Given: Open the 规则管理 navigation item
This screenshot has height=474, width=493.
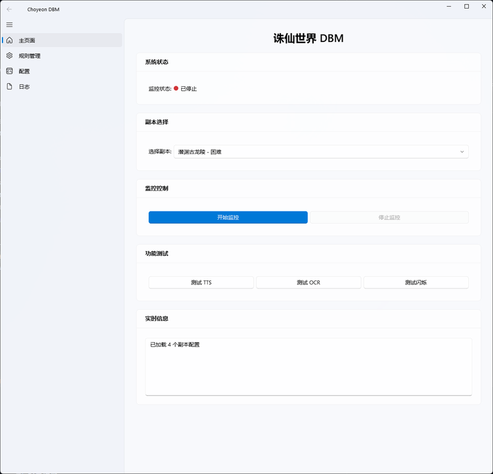Looking at the screenshot, I should pos(62,55).
